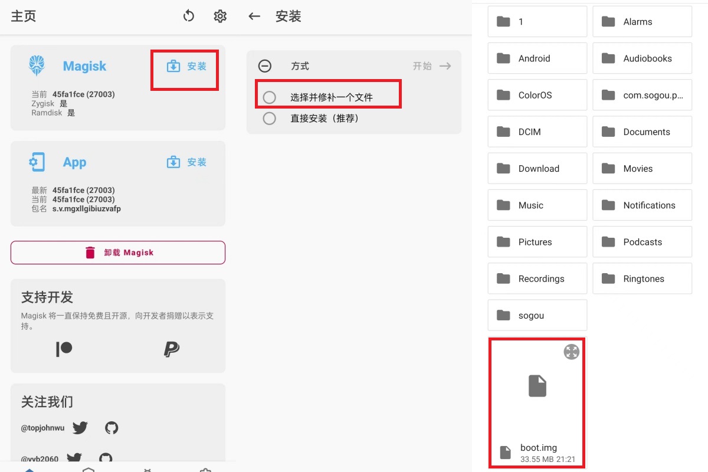The width and height of the screenshot is (708, 472).
Task: Select the 直接安装（推荐） radio option
Action: tap(270, 119)
